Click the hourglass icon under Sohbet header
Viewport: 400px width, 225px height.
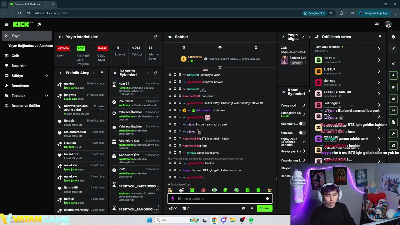[x=256, y=47]
